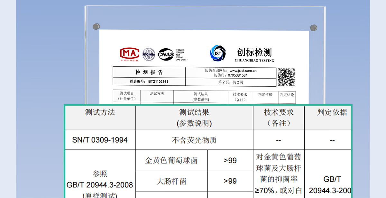Select the SN/T 0309-1994 method cell

[x=100, y=140]
